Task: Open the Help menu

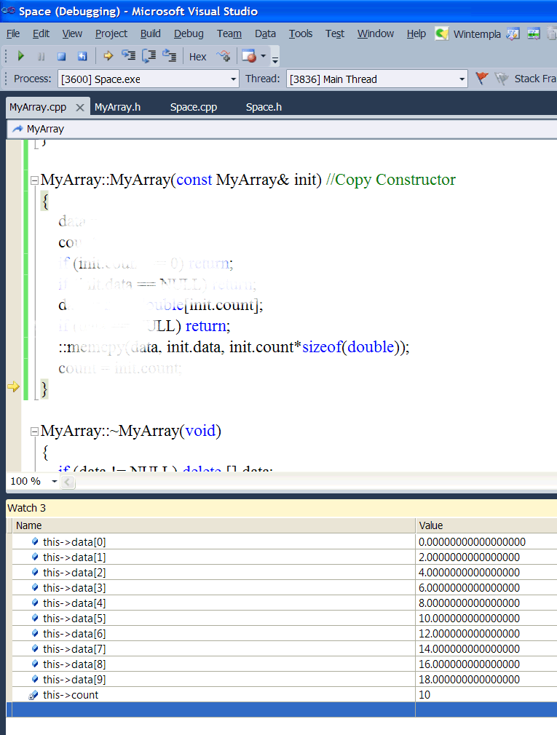Action: 416,33
